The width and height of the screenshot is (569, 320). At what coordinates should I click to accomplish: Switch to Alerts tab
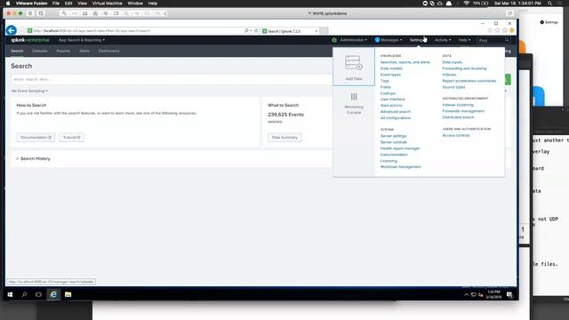click(x=84, y=52)
